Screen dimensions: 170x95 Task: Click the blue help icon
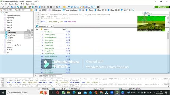pyautogui.click(x=40, y=7)
